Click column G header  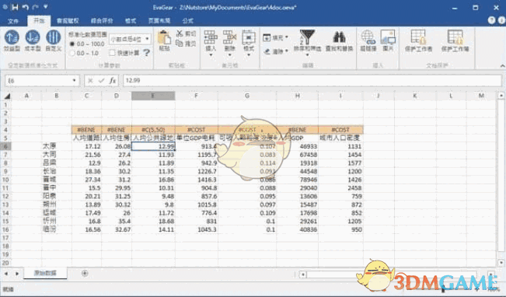[247, 96]
